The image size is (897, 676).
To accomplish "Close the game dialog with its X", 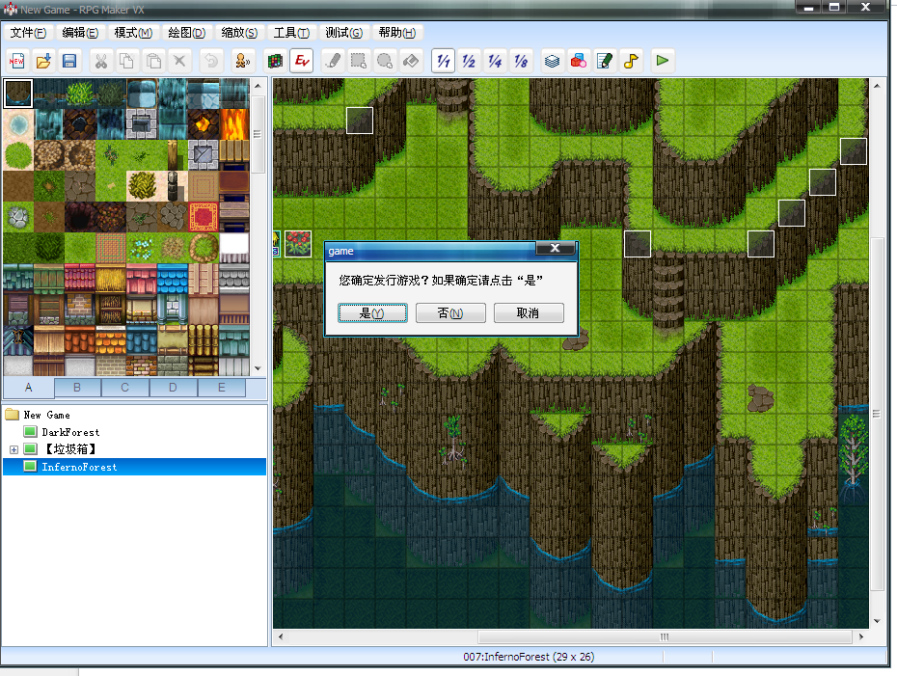I will click(x=555, y=248).
